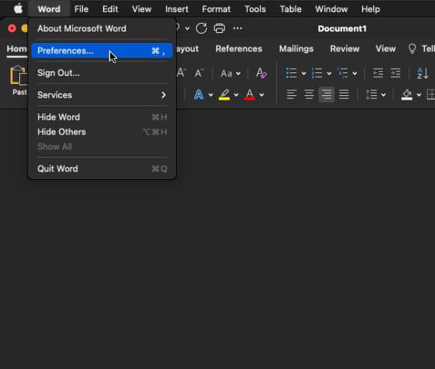Increase paragraph indent
The height and width of the screenshot is (369, 435).
coord(396,73)
